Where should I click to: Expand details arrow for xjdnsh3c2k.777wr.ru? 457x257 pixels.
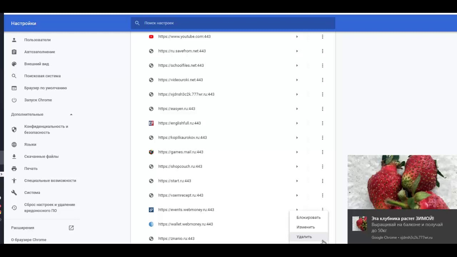point(297,95)
